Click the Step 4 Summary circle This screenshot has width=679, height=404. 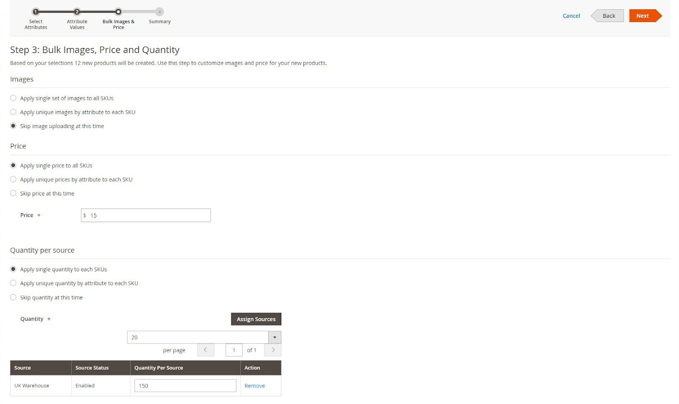[159, 12]
